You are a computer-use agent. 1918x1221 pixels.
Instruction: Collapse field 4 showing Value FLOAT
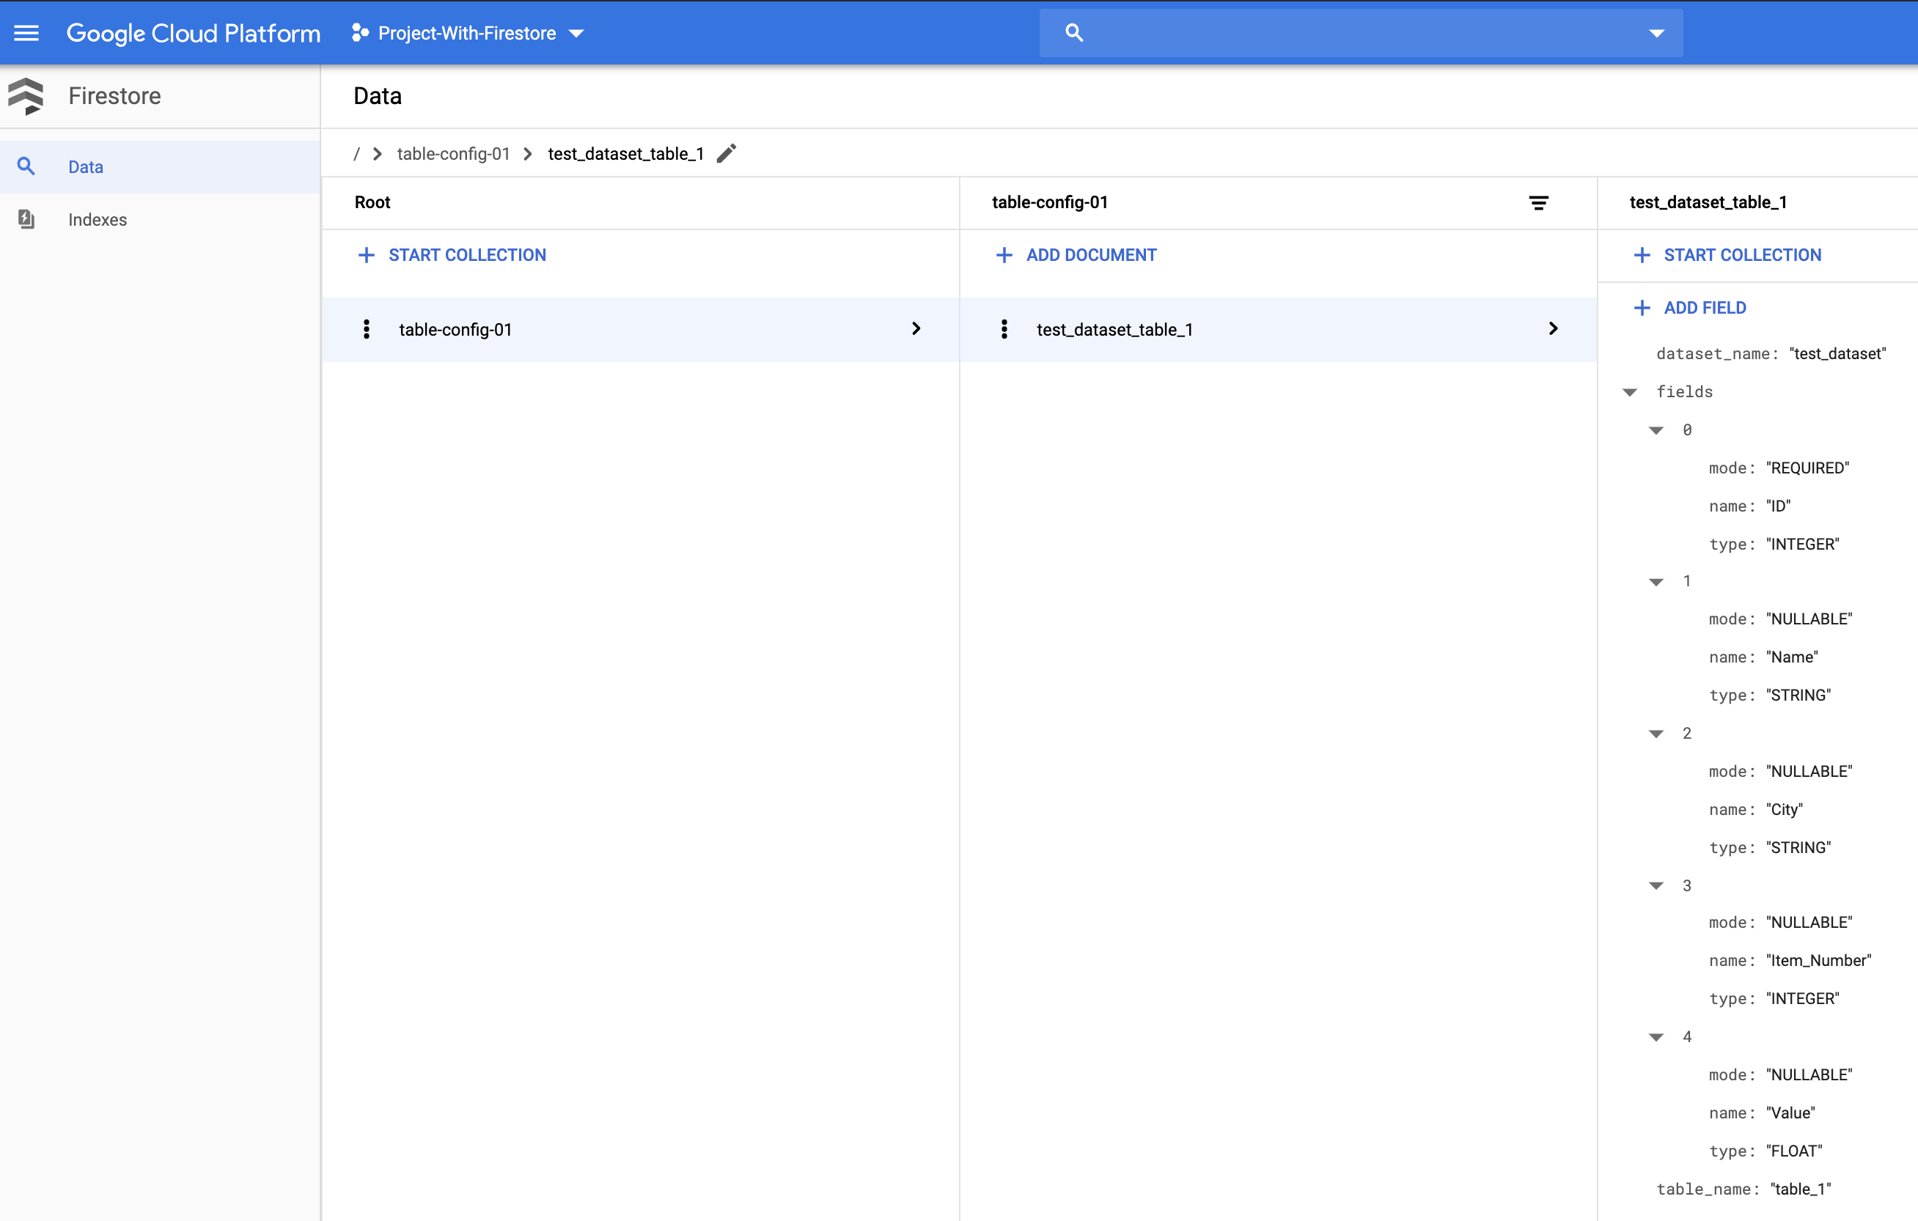(x=1657, y=1036)
